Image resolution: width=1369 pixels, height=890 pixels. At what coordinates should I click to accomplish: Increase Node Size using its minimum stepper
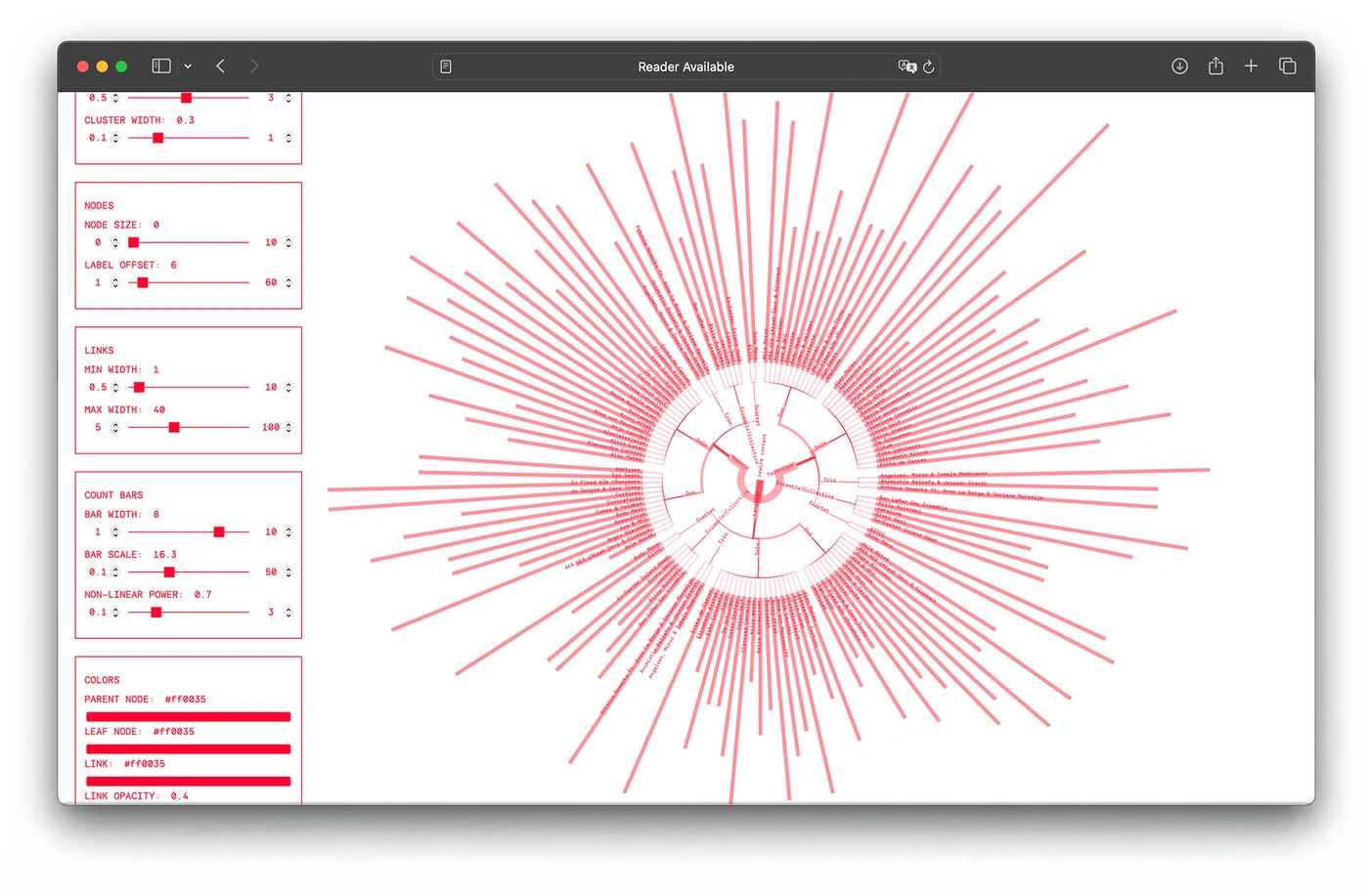click(x=115, y=242)
